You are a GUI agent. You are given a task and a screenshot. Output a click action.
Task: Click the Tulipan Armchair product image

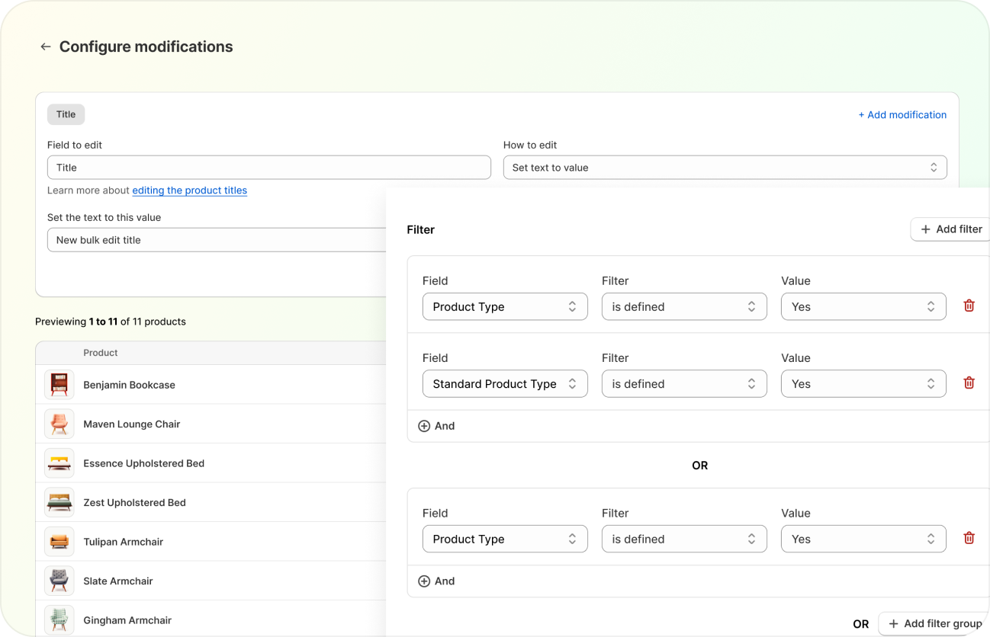(59, 542)
